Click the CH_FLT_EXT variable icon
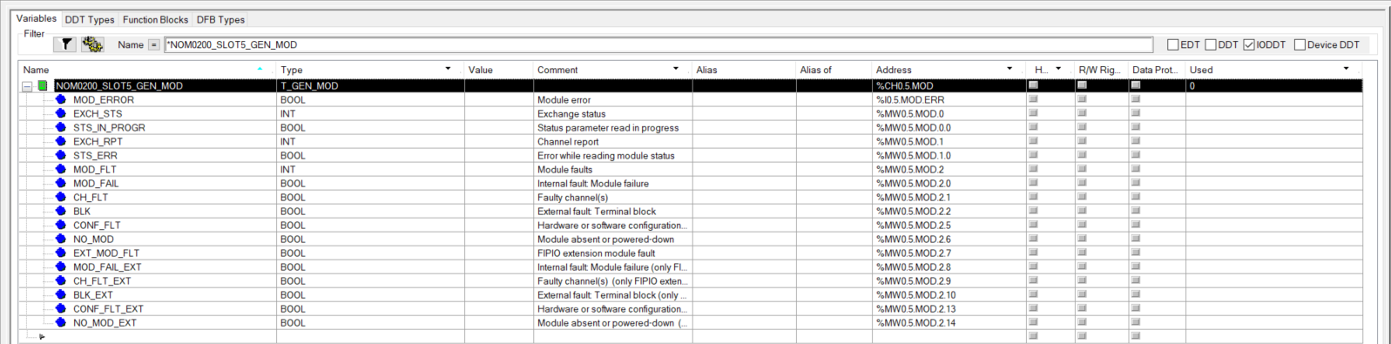This screenshot has height=344, width=1391. coord(61,280)
